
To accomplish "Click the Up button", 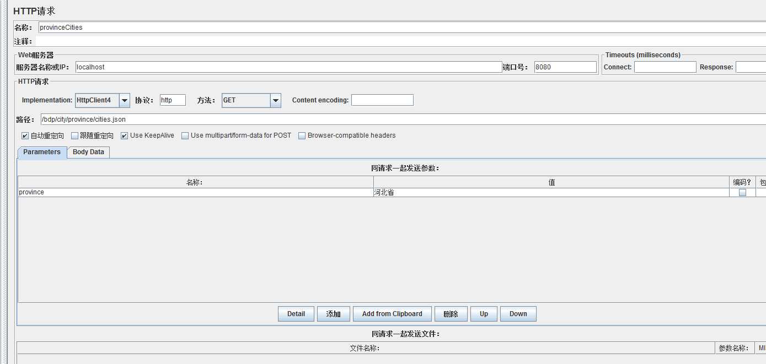I will pyautogui.click(x=484, y=314).
